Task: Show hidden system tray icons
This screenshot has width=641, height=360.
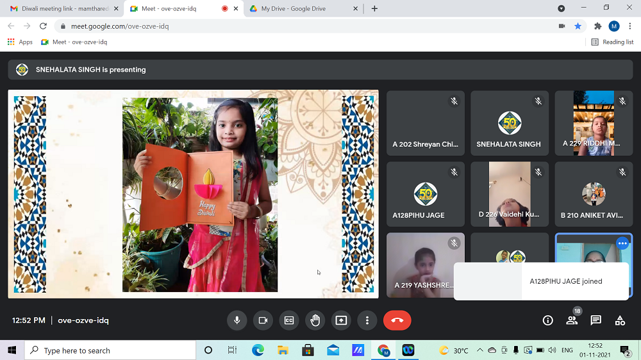Action: 479,350
